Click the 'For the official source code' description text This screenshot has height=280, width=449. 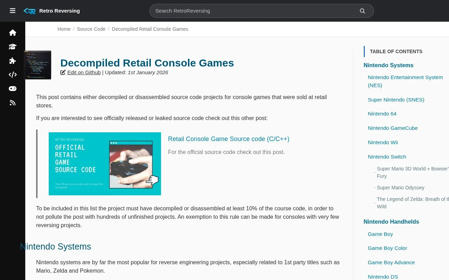tap(226, 152)
